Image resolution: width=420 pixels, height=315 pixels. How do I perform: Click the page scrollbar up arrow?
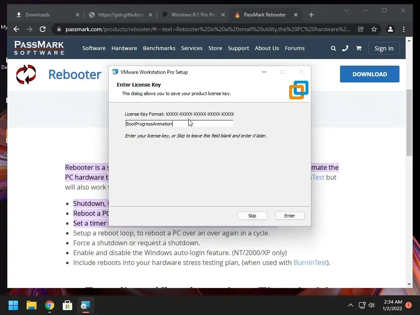(409, 41)
